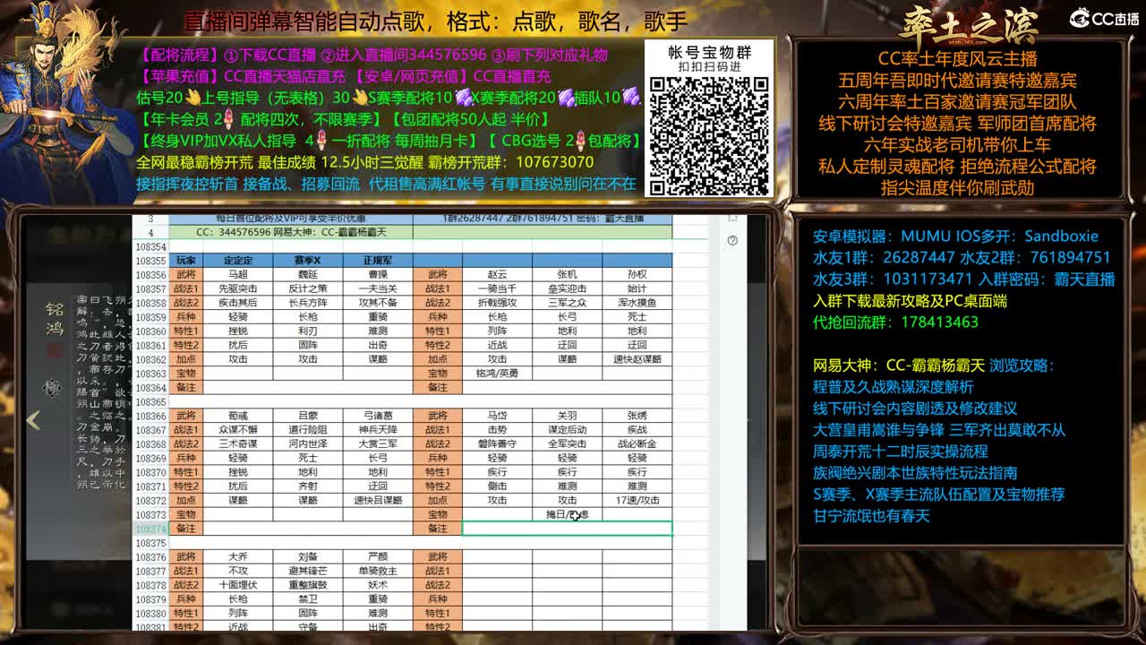Viewport: 1146px width, 645px height.
Task: Select the 马超 cell
Action: tap(238, 275)
